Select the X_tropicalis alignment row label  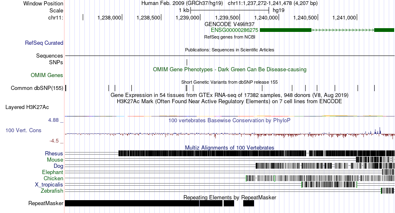point(49,185)
